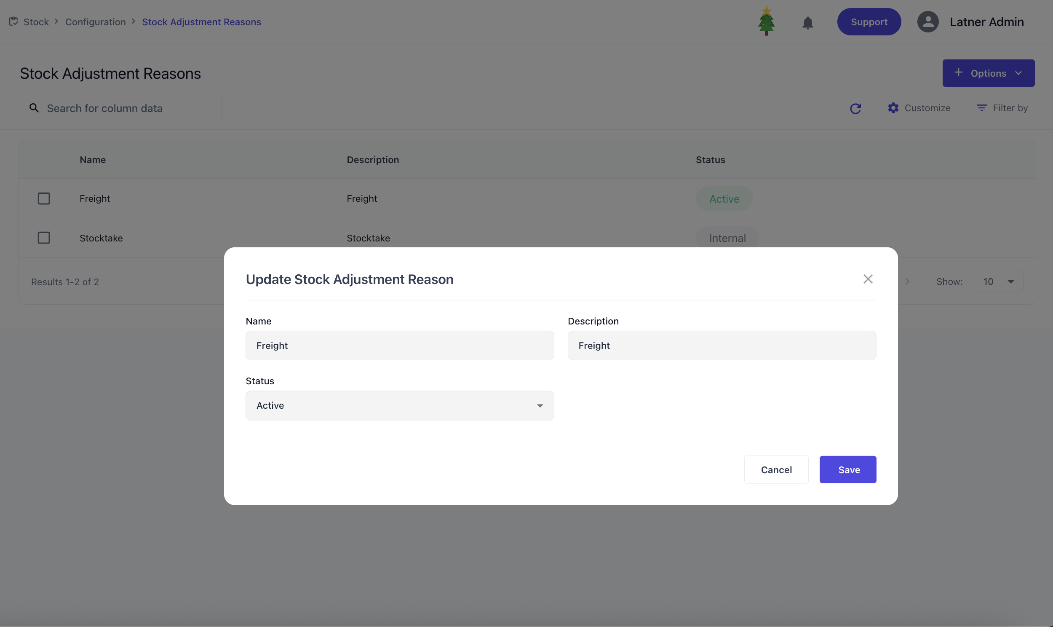Close the Update Stock Adjustment dialog
This screenshot has height=627, width=1053.
pyautogui.click(x=868, y=279)
